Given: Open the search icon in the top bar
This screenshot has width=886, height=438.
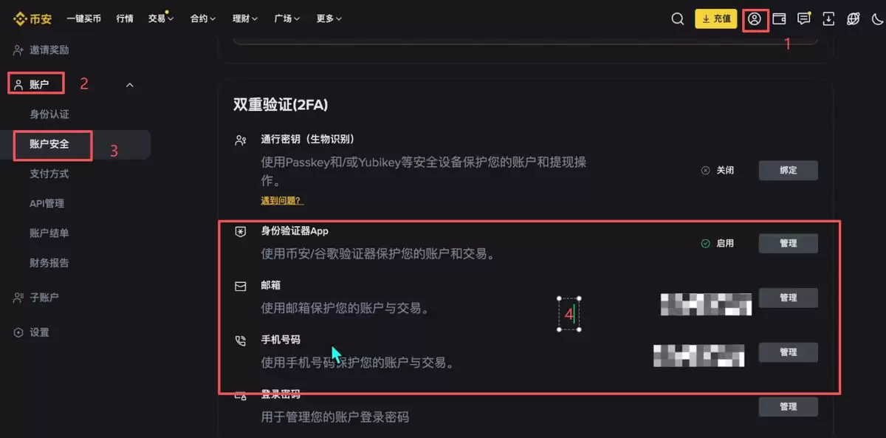Looking at the screenshot, I should 677,19.
